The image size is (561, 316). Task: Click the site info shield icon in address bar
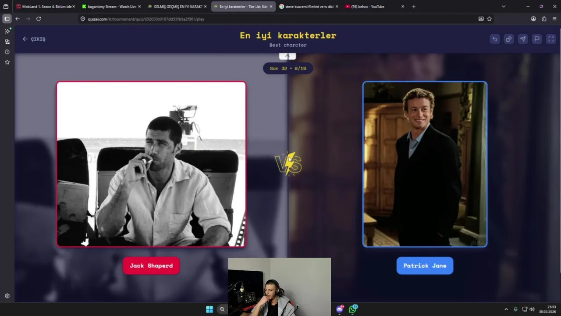pyautogui.click(x=82, y=19)
